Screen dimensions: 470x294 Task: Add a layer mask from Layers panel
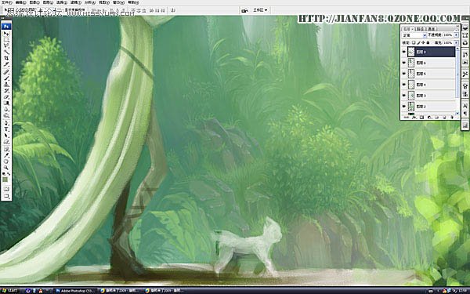point(421,118)
